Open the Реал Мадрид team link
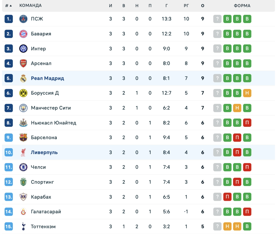The height and width of the screenshot is (234, 277). pos(47,78)
